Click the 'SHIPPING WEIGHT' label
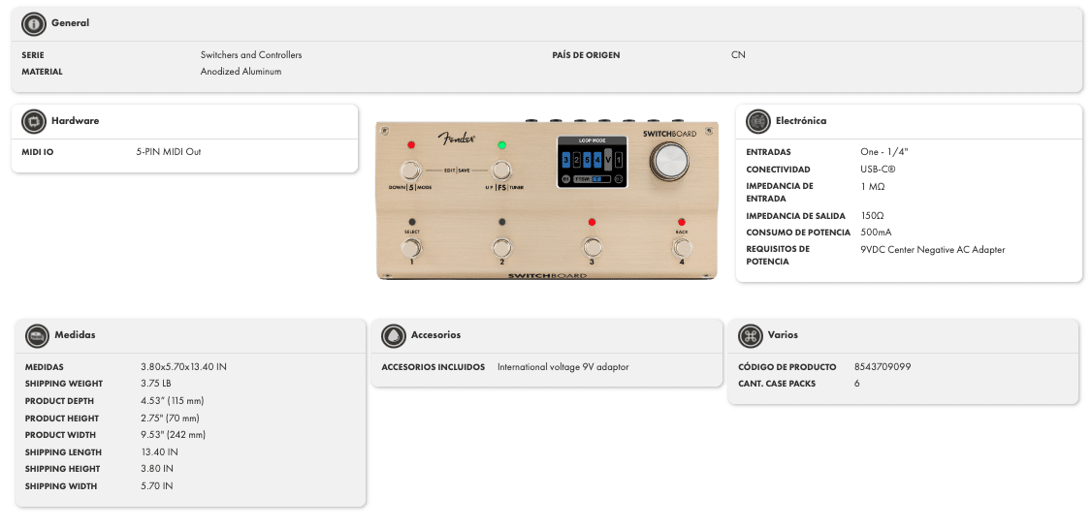1092x528 pixels. coord(63,384)
